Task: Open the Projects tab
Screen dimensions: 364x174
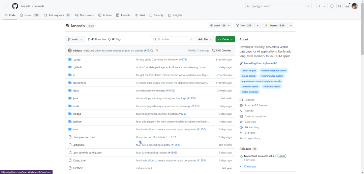Action: click(x=123, y=15)
